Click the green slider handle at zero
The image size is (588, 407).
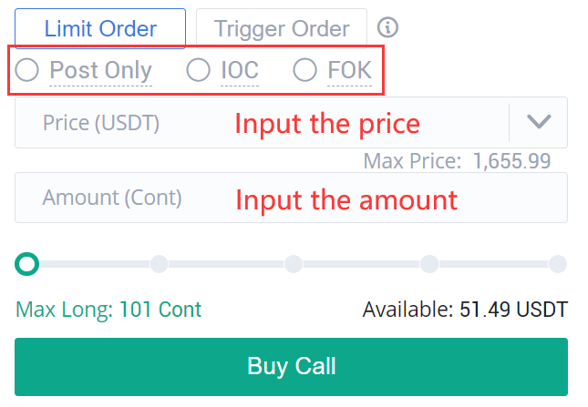(x=26, y=264)
